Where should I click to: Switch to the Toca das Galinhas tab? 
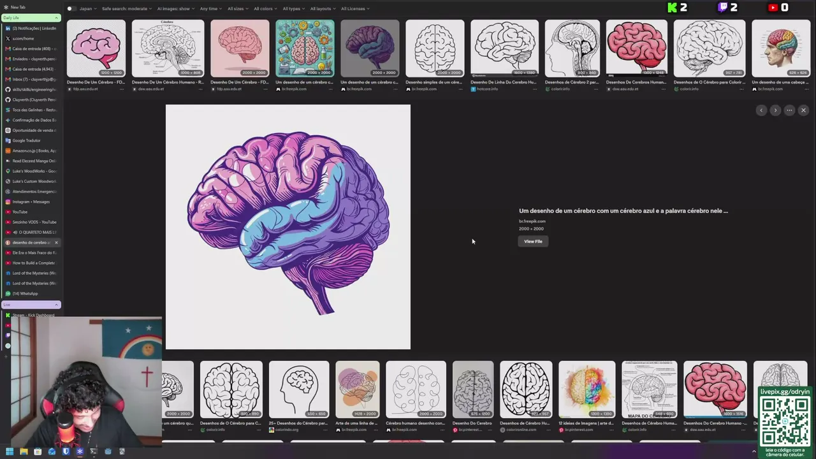[x=32, y=110]
